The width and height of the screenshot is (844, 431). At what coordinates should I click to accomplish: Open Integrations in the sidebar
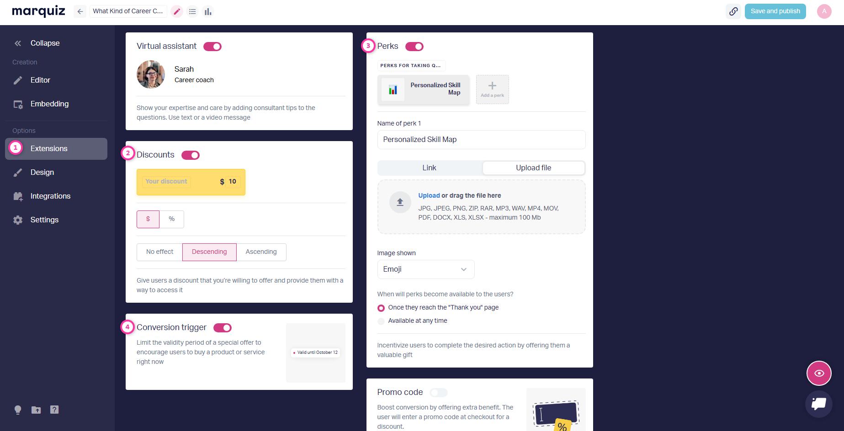50,196
